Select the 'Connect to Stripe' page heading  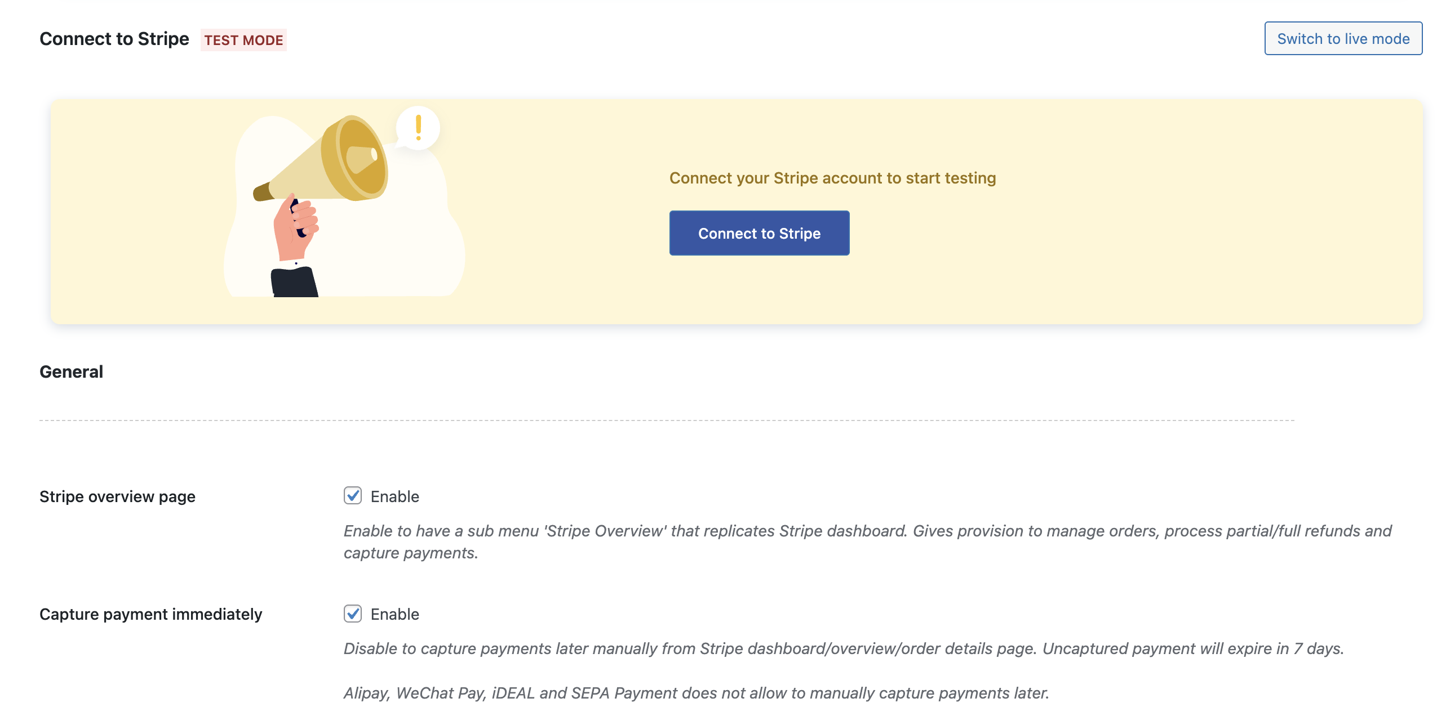(114, 39)
